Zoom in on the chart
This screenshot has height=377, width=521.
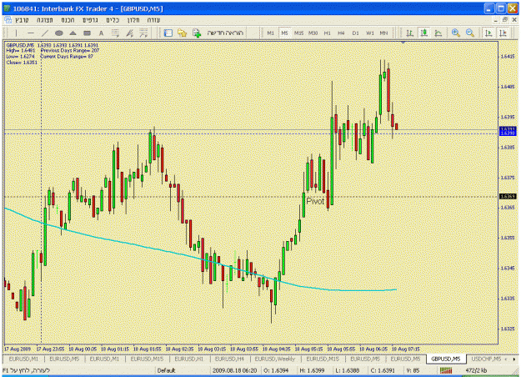point(455,33)
